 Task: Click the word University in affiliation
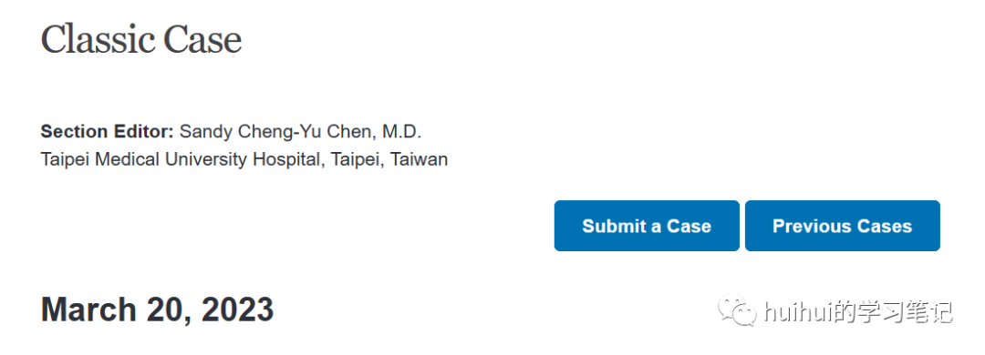pyautogui.click(x=207, y=159)
